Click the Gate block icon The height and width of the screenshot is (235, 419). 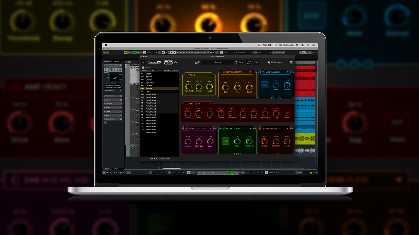(x=187, y=75)
